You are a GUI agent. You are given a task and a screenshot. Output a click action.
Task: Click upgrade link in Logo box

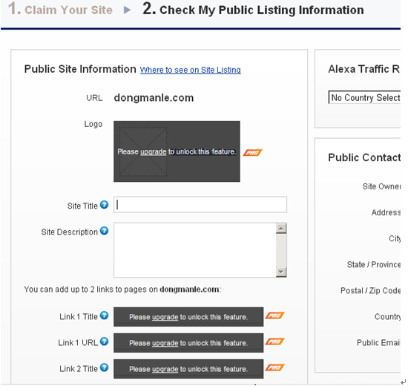click(153, 151)
